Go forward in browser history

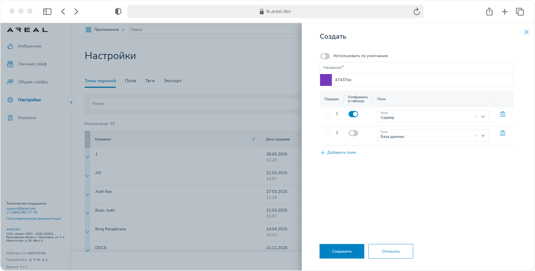click(x=76, y=11)
